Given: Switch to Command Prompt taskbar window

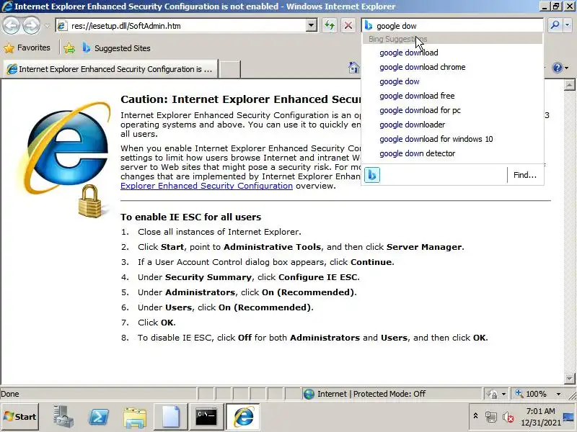Looking at the screenshot, I should (x=206, y=417).
